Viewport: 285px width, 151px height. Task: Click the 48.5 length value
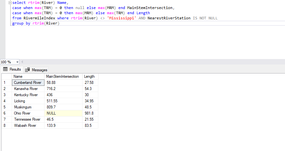[x=90, y=107]
